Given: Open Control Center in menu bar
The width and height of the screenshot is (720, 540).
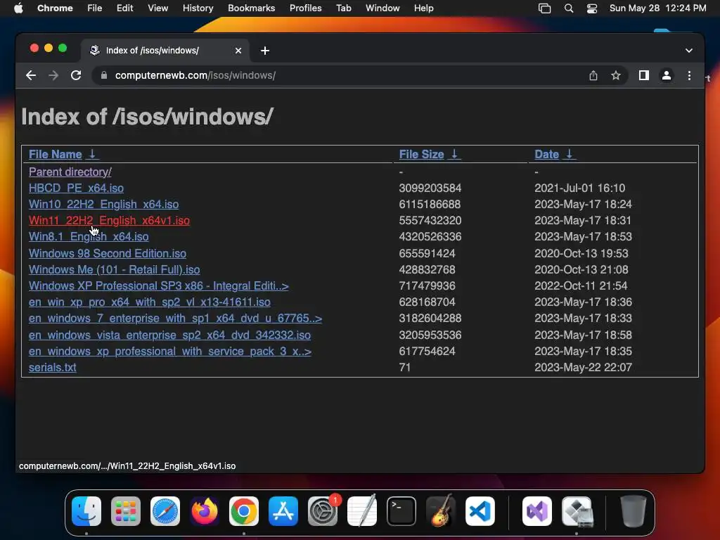Looking at the screenshot, I should pyautogui.click(x=592, y=8).
